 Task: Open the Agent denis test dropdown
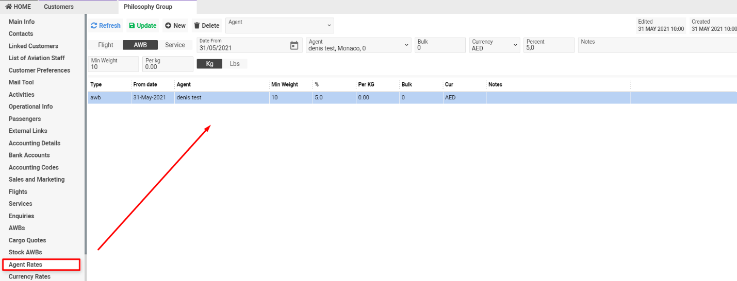pos(359,45)
